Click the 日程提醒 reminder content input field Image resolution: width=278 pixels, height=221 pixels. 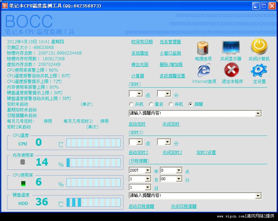(192, 196)
